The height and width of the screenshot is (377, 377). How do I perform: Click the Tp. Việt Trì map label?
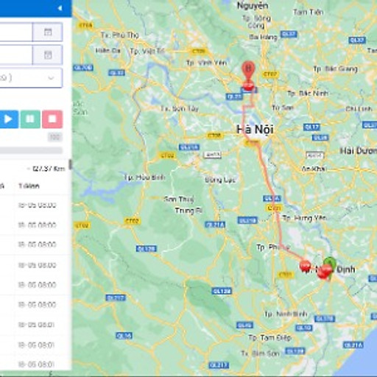[147, 52]
